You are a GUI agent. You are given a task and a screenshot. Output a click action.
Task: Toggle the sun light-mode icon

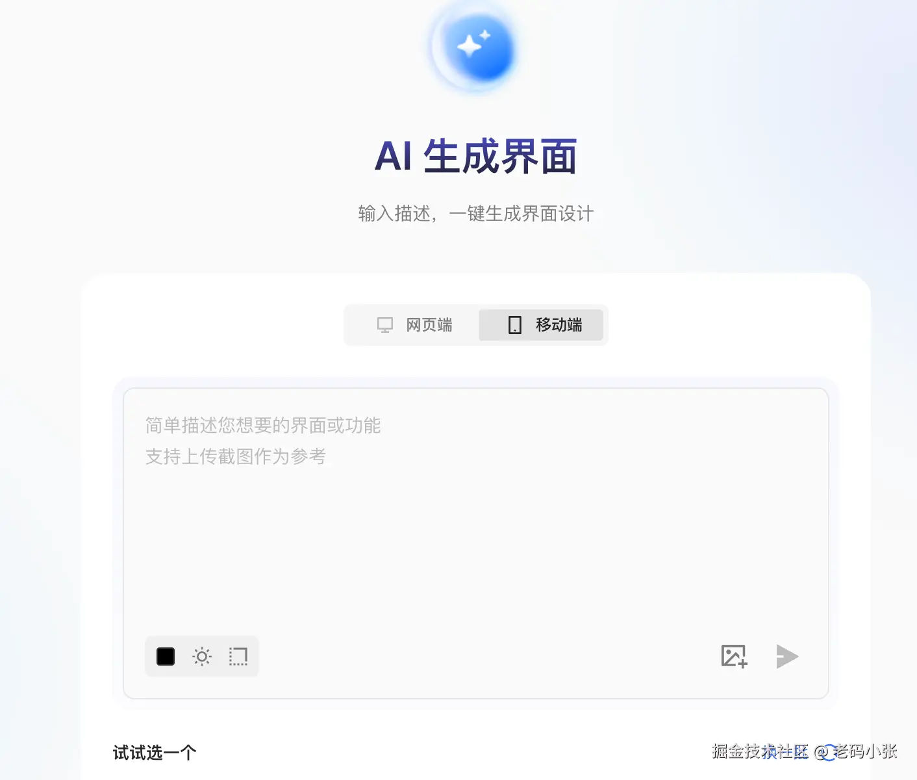(202, 656)
